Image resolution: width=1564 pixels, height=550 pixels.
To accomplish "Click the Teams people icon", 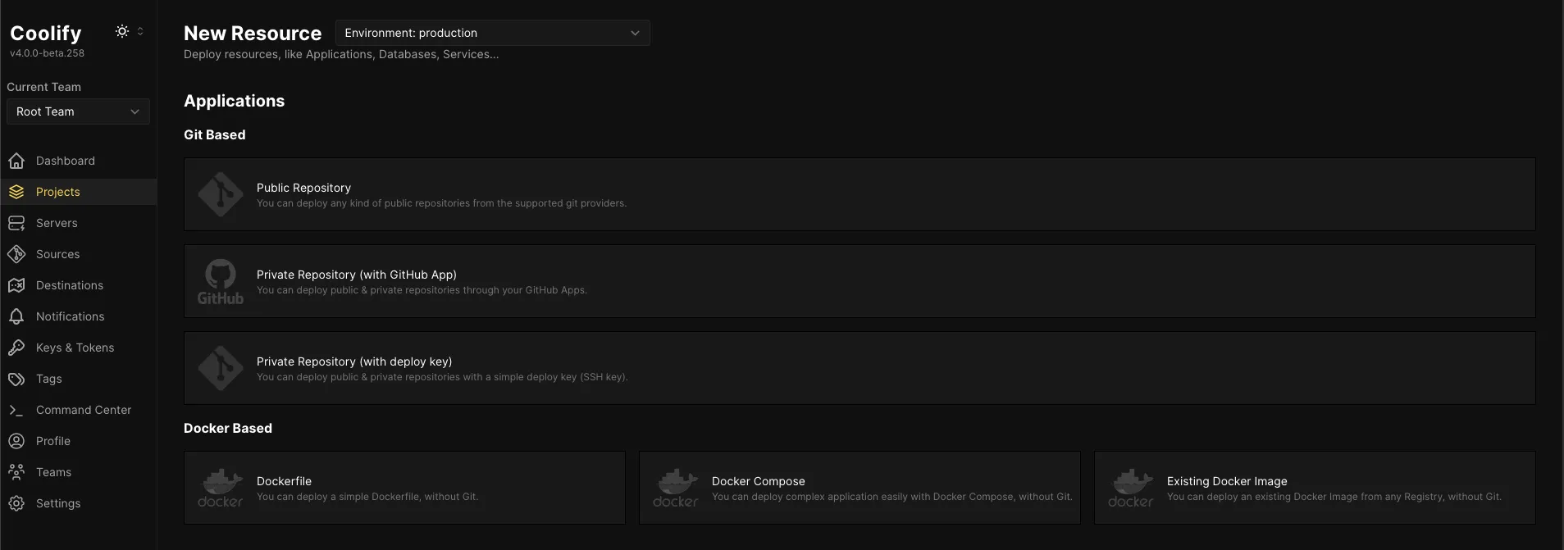I will (16, 472).
